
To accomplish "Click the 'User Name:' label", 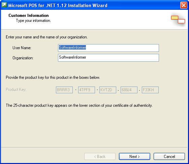I will [22, 48].
